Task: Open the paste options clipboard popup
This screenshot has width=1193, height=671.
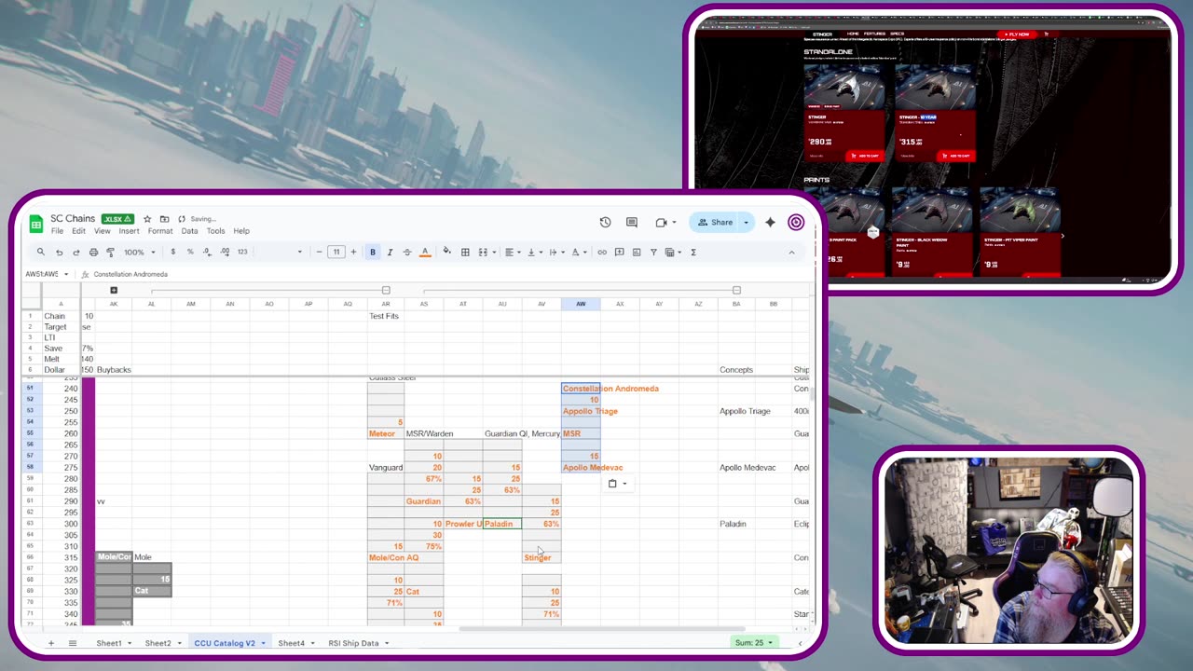Action: pyautogui.click(x=616, y=484)
